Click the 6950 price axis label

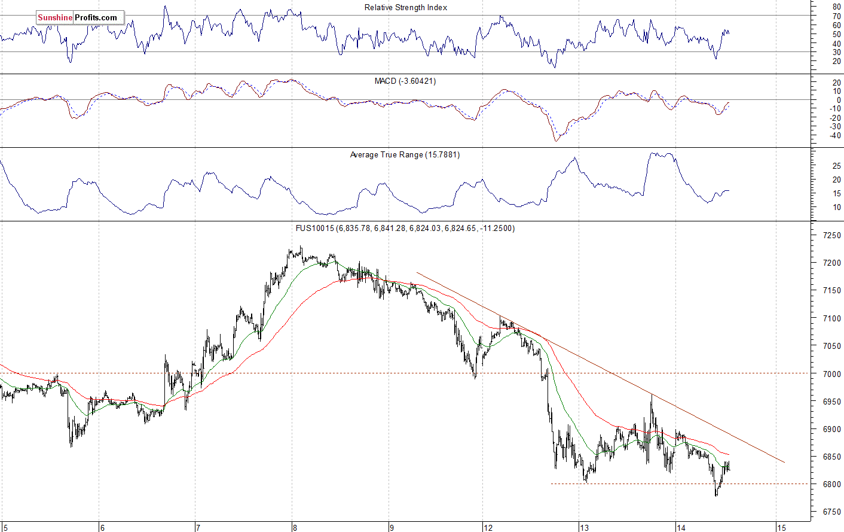click(832, 402)
